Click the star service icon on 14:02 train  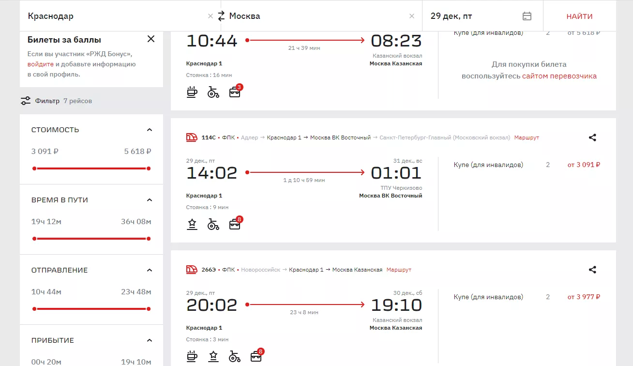tap(192, 225)
